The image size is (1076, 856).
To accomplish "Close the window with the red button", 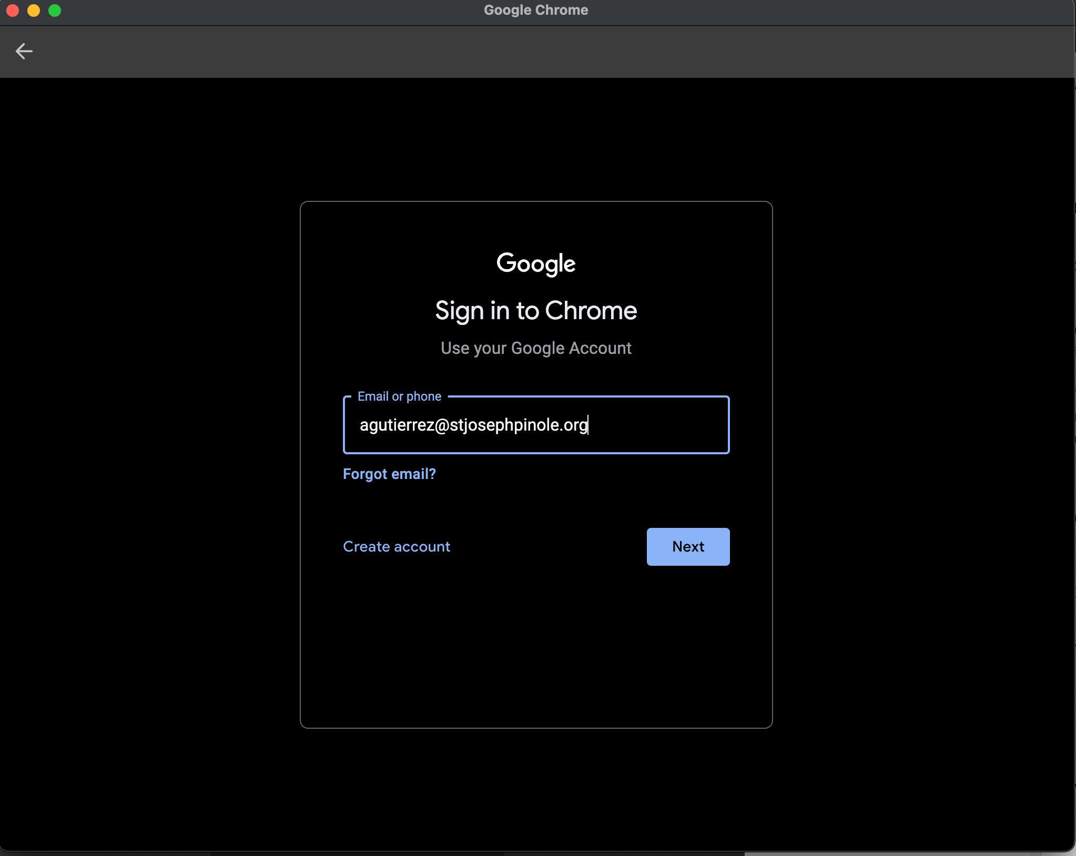I will [x=13, y=11].
